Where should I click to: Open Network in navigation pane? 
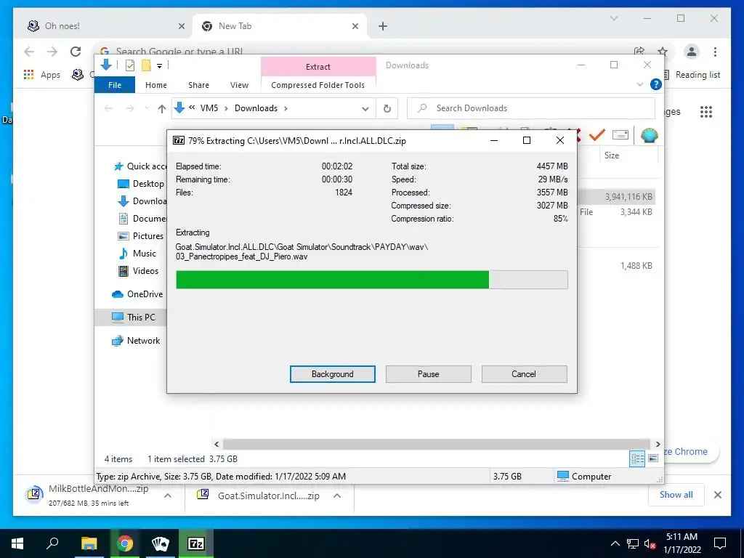(x=136, y=341)
